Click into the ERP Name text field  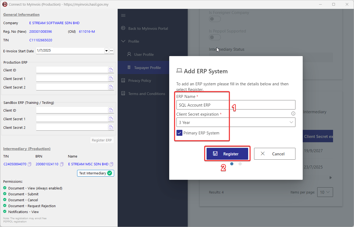[236, 105]
